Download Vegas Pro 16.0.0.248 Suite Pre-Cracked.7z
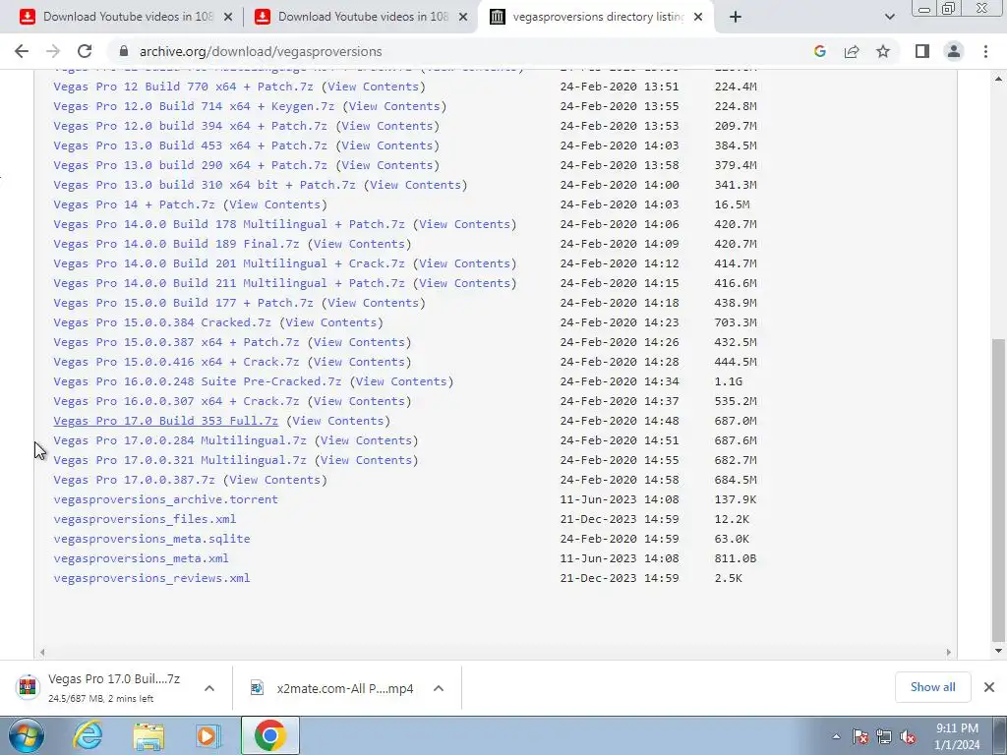Image resolution: width=1007 pixels, height=755 pixels. click(x=197, y=381)
